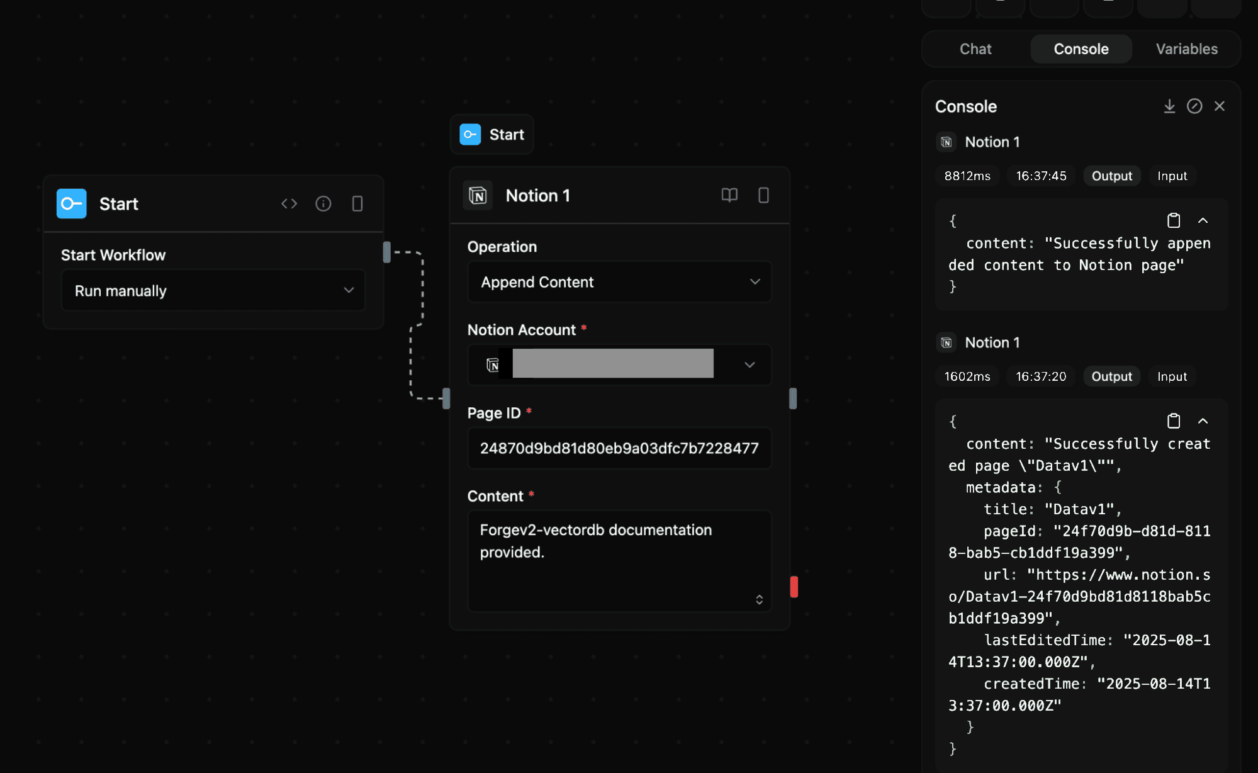This screenshot has height=773, width=1258.
Task: Download the console logs
Action: coord(1170,106)
